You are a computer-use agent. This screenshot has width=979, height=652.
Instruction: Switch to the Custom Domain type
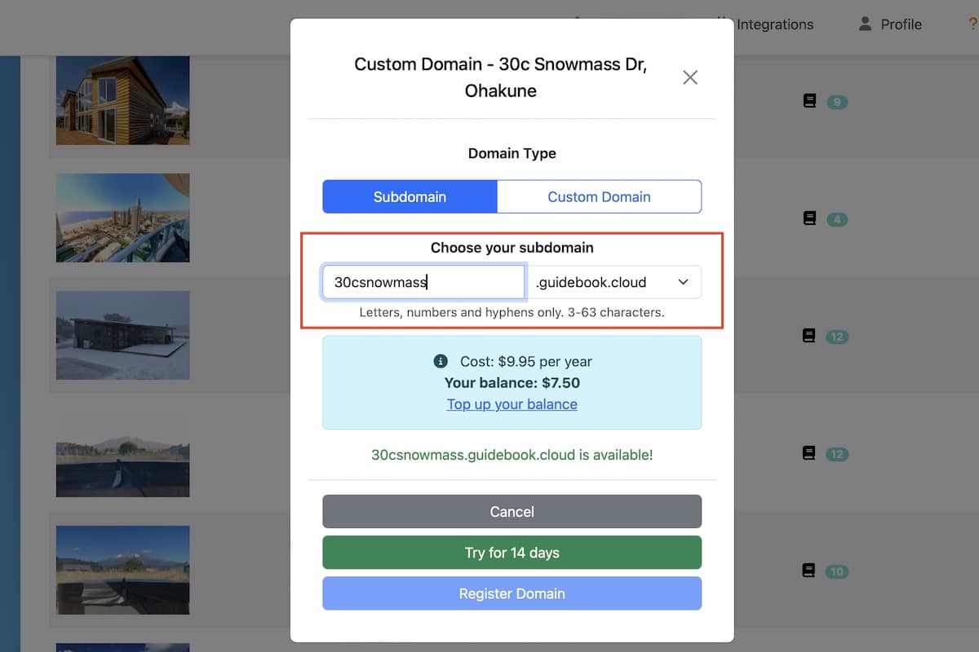pos(599,196)
